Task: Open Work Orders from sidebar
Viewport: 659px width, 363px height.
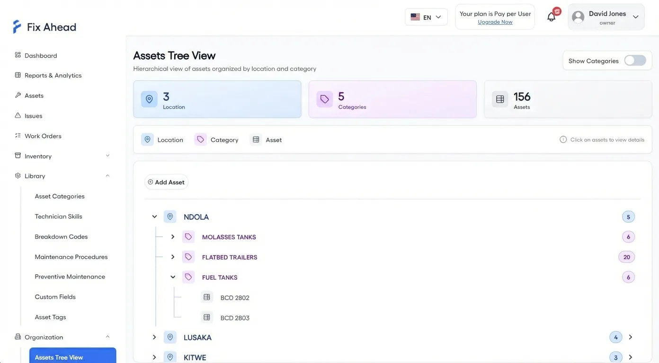Action: (43, 136)
